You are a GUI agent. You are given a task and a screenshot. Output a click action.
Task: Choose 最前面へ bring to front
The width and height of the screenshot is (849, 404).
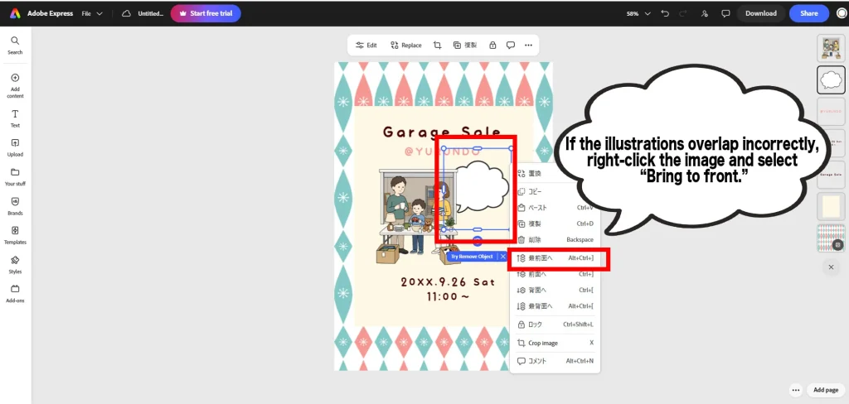[x=555, y=258]
